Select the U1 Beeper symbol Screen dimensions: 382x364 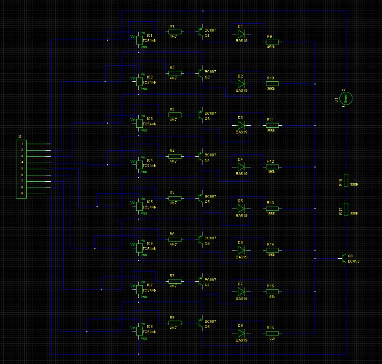tap(346, 98)
